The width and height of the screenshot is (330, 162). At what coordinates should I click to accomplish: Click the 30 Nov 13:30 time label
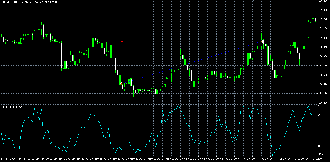click(296, 159)
